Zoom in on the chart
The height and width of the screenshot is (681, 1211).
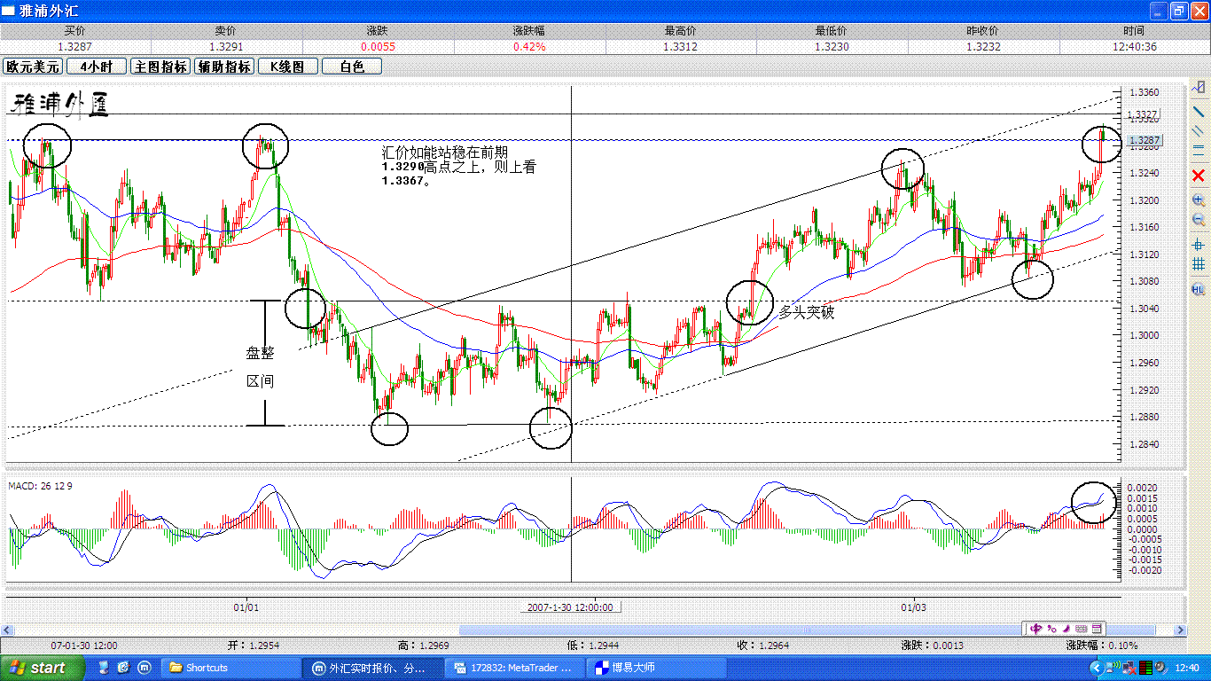pyautogui.click(x=1199, y=200)
